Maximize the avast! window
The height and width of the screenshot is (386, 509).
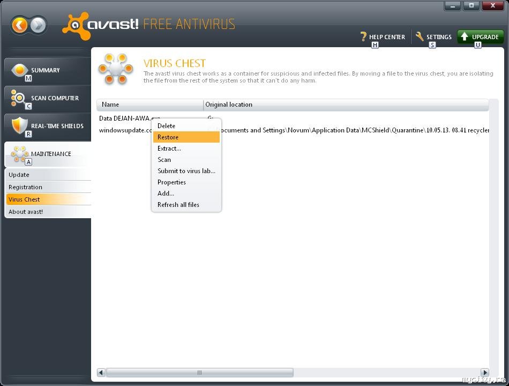tap(471, 5)
